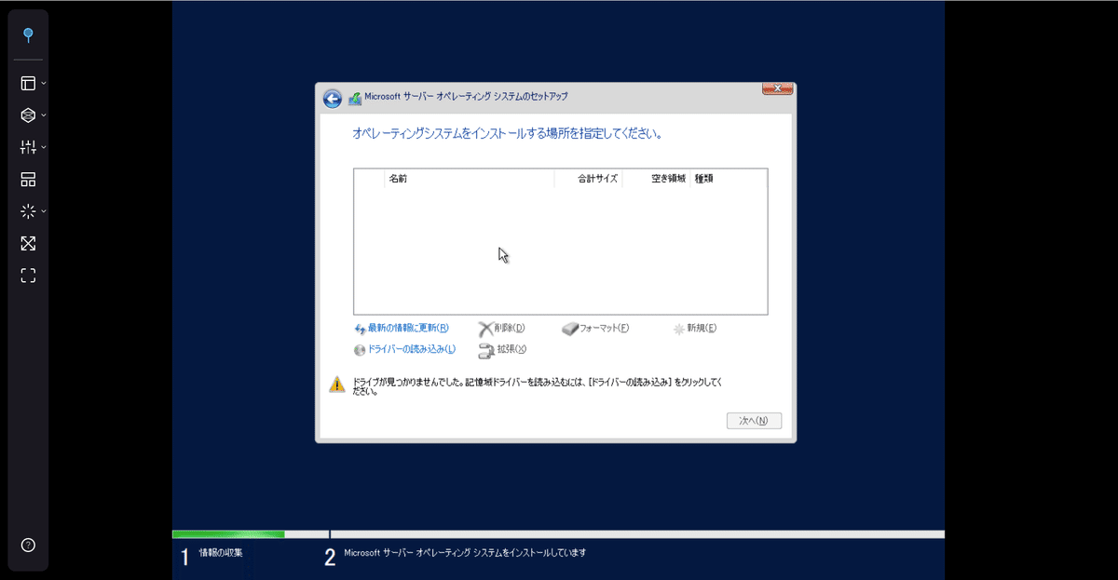Click the 次へ(N) next button
1118x580 pixels.
coord(754,421)
